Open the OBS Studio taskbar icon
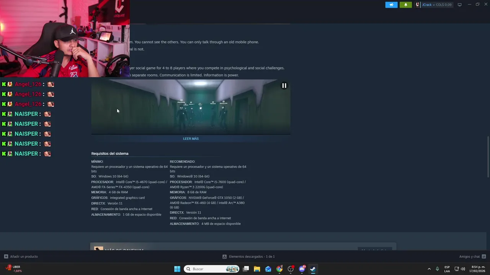Viewport: 490px width, 275px height. 291,269
